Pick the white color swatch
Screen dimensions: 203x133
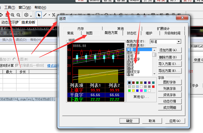click(x=149, y=91)
